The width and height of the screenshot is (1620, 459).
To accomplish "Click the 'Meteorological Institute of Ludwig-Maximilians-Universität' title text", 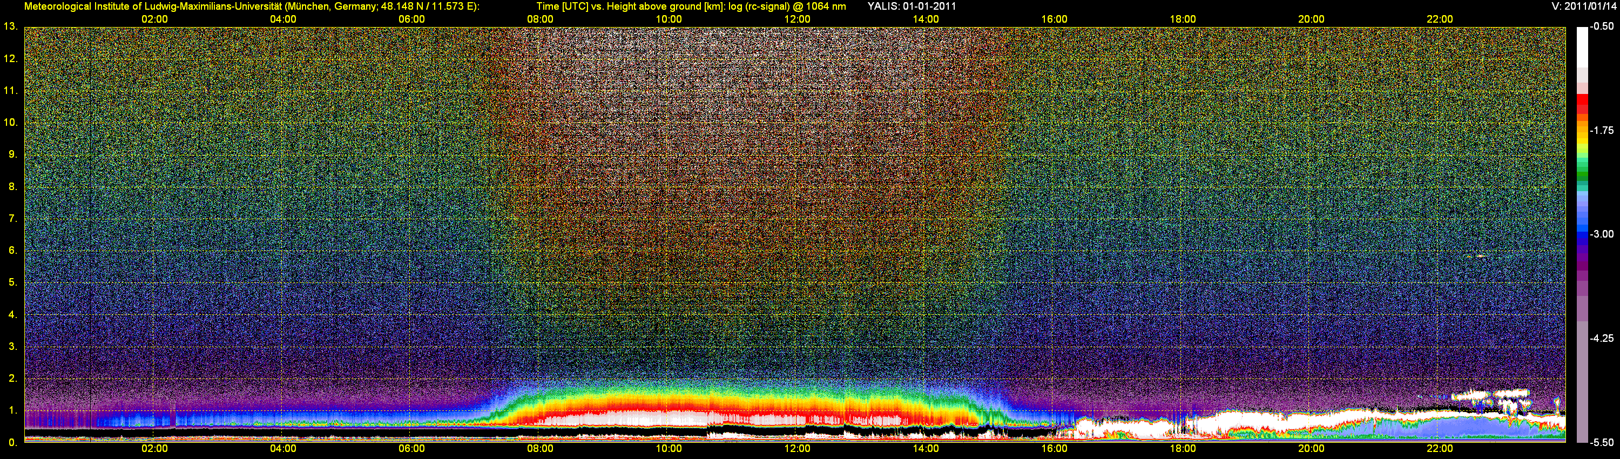I will click(x=153, y=6).
